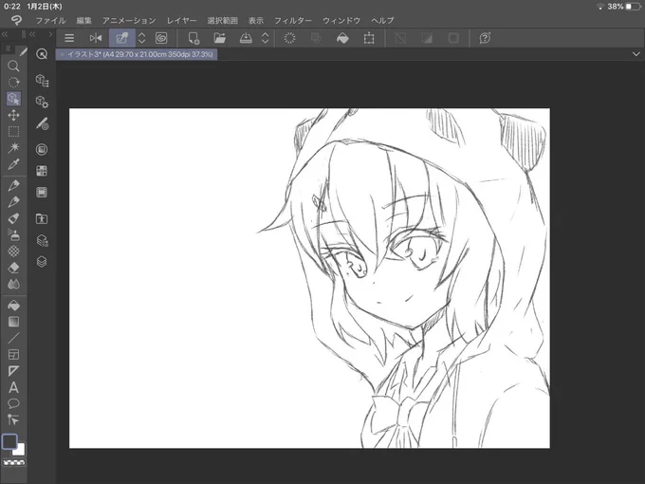Select the main drawing color swatch
Viewport: 645px width, 484px height.
point(9,441)
